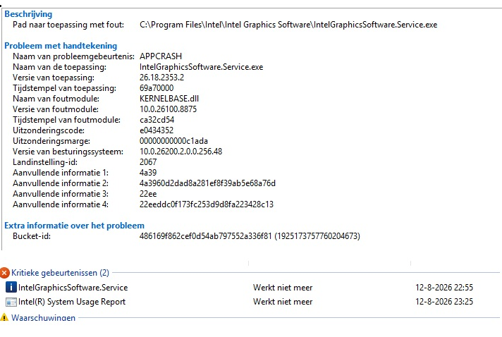This screenshot has width=502, height=337.
Task: Click the Aanvullende informatie 1 label
Action: click(61, 173)
